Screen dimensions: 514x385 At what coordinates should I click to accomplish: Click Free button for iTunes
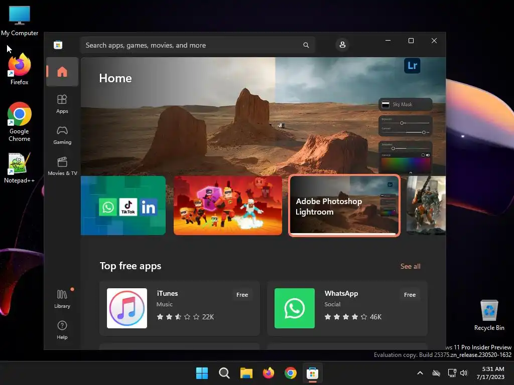242,295
